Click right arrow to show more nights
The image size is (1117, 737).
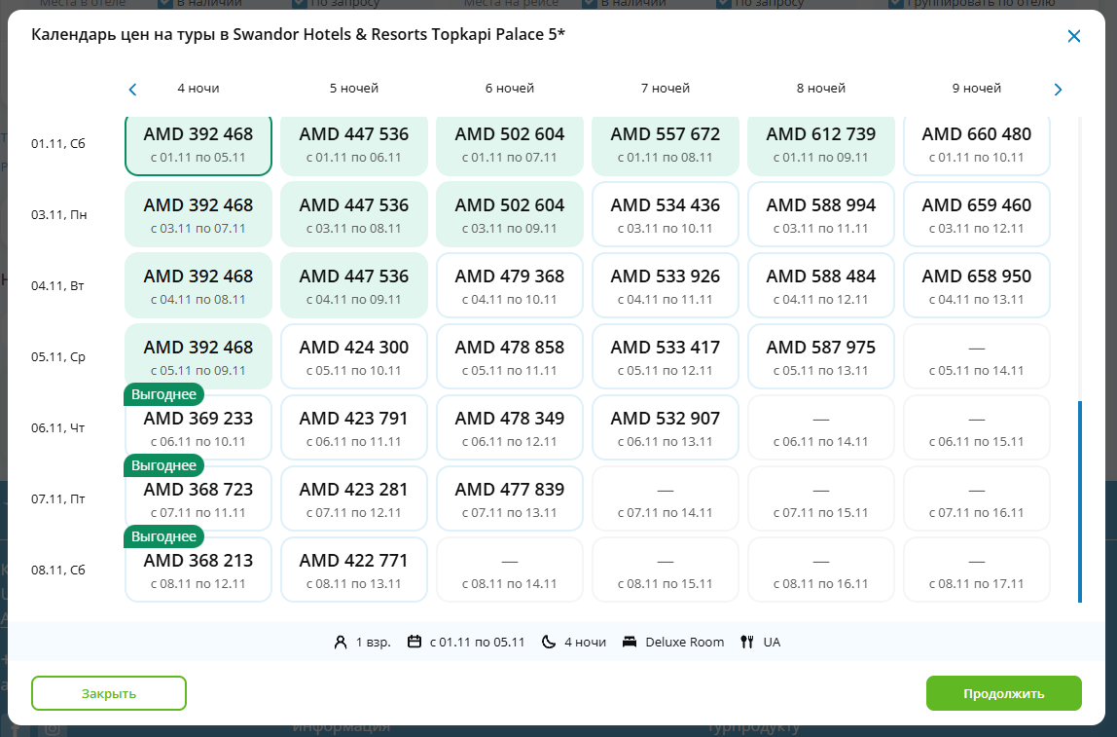[x=1058, y=90]
